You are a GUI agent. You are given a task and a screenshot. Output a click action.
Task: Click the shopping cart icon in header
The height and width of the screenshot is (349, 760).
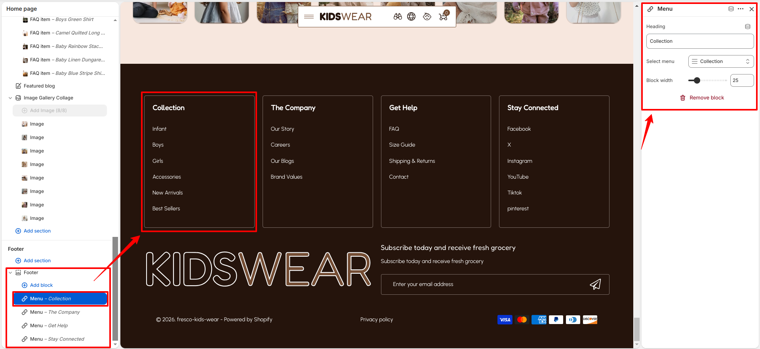443,16
